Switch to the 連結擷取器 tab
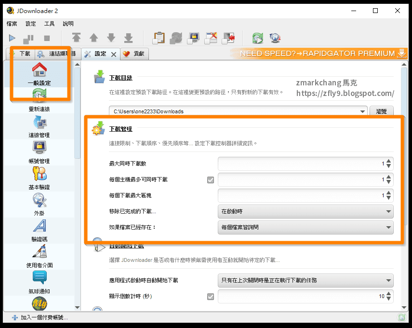 click(x=57, y=54)
